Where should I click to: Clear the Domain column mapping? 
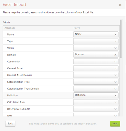point(115,55)
